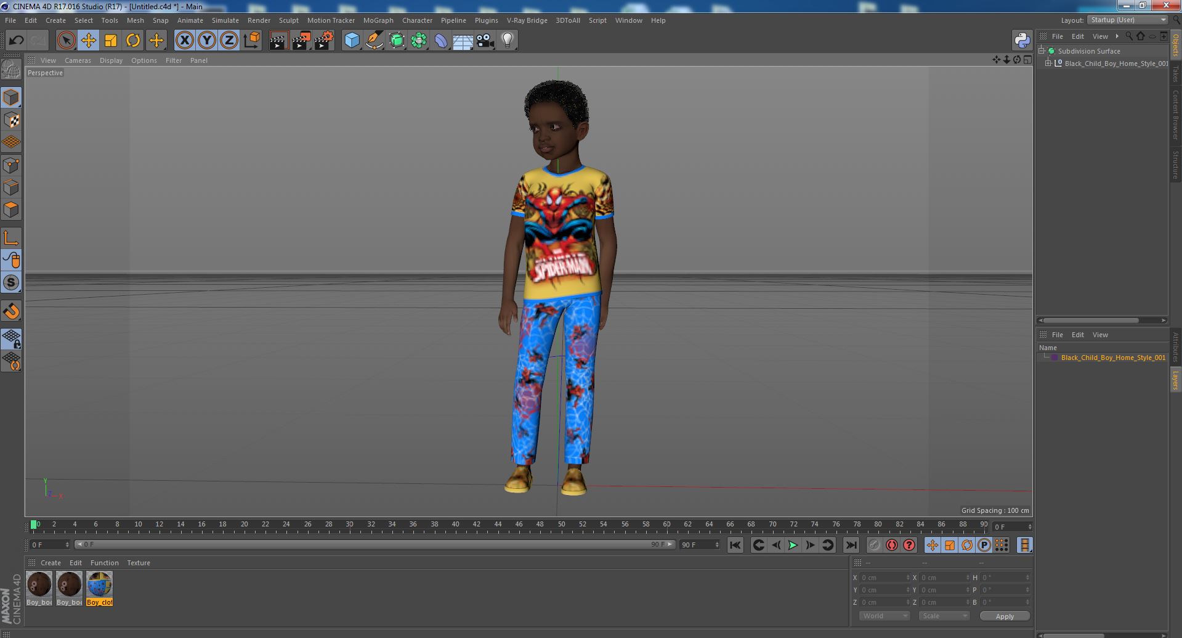This screenshot has width=1182, height=638.
Task: Open the MoGraph array icon
Action: coord(419,41)
